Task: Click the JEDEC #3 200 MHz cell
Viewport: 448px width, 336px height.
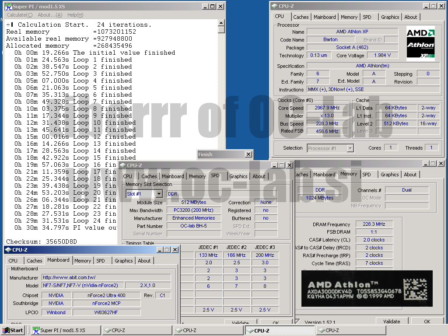Action: (265, 255)
